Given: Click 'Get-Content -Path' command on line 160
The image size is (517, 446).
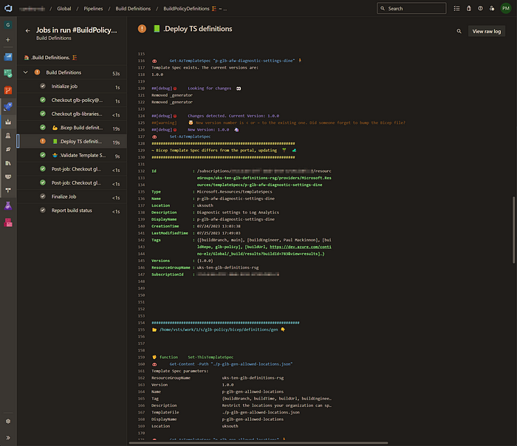Looking at the screenshot, I should [x=230, y=364].
